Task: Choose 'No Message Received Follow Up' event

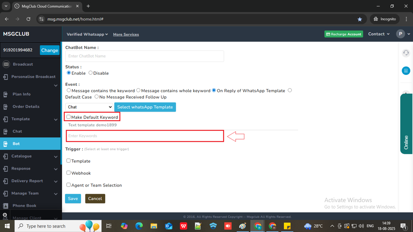Action: pos(96,97)
